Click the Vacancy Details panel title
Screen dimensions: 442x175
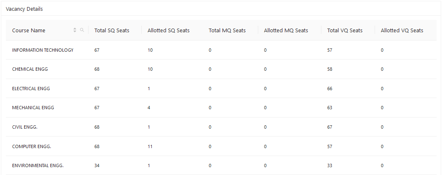(24, 9)
